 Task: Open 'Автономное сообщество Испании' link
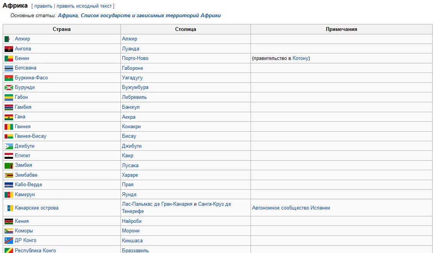click(291, 208)
